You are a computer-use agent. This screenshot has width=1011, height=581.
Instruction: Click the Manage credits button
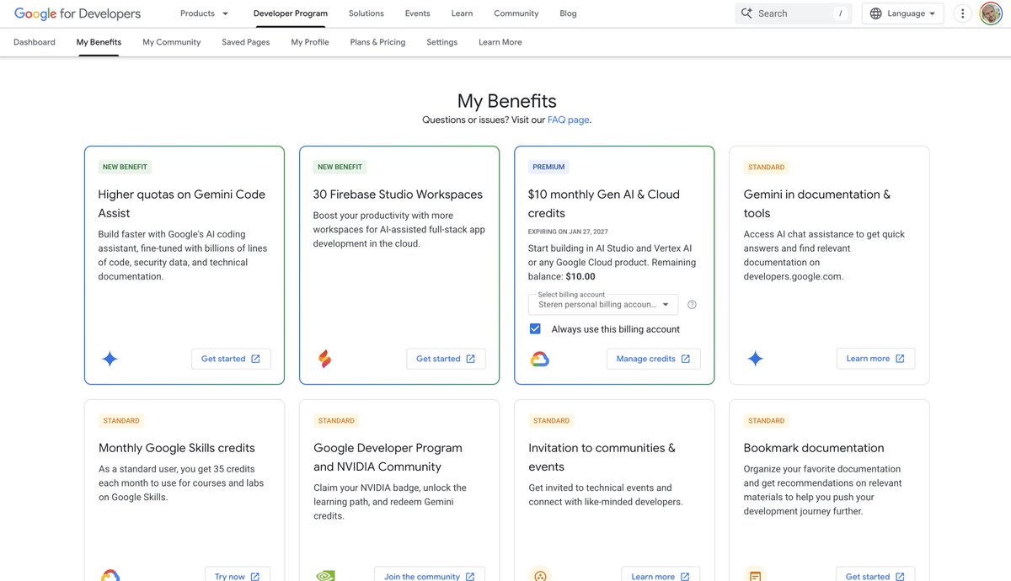pos(653,359)
